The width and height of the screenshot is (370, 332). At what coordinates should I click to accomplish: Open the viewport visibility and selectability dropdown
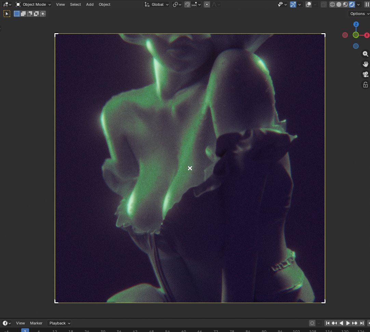pos(282,4)
